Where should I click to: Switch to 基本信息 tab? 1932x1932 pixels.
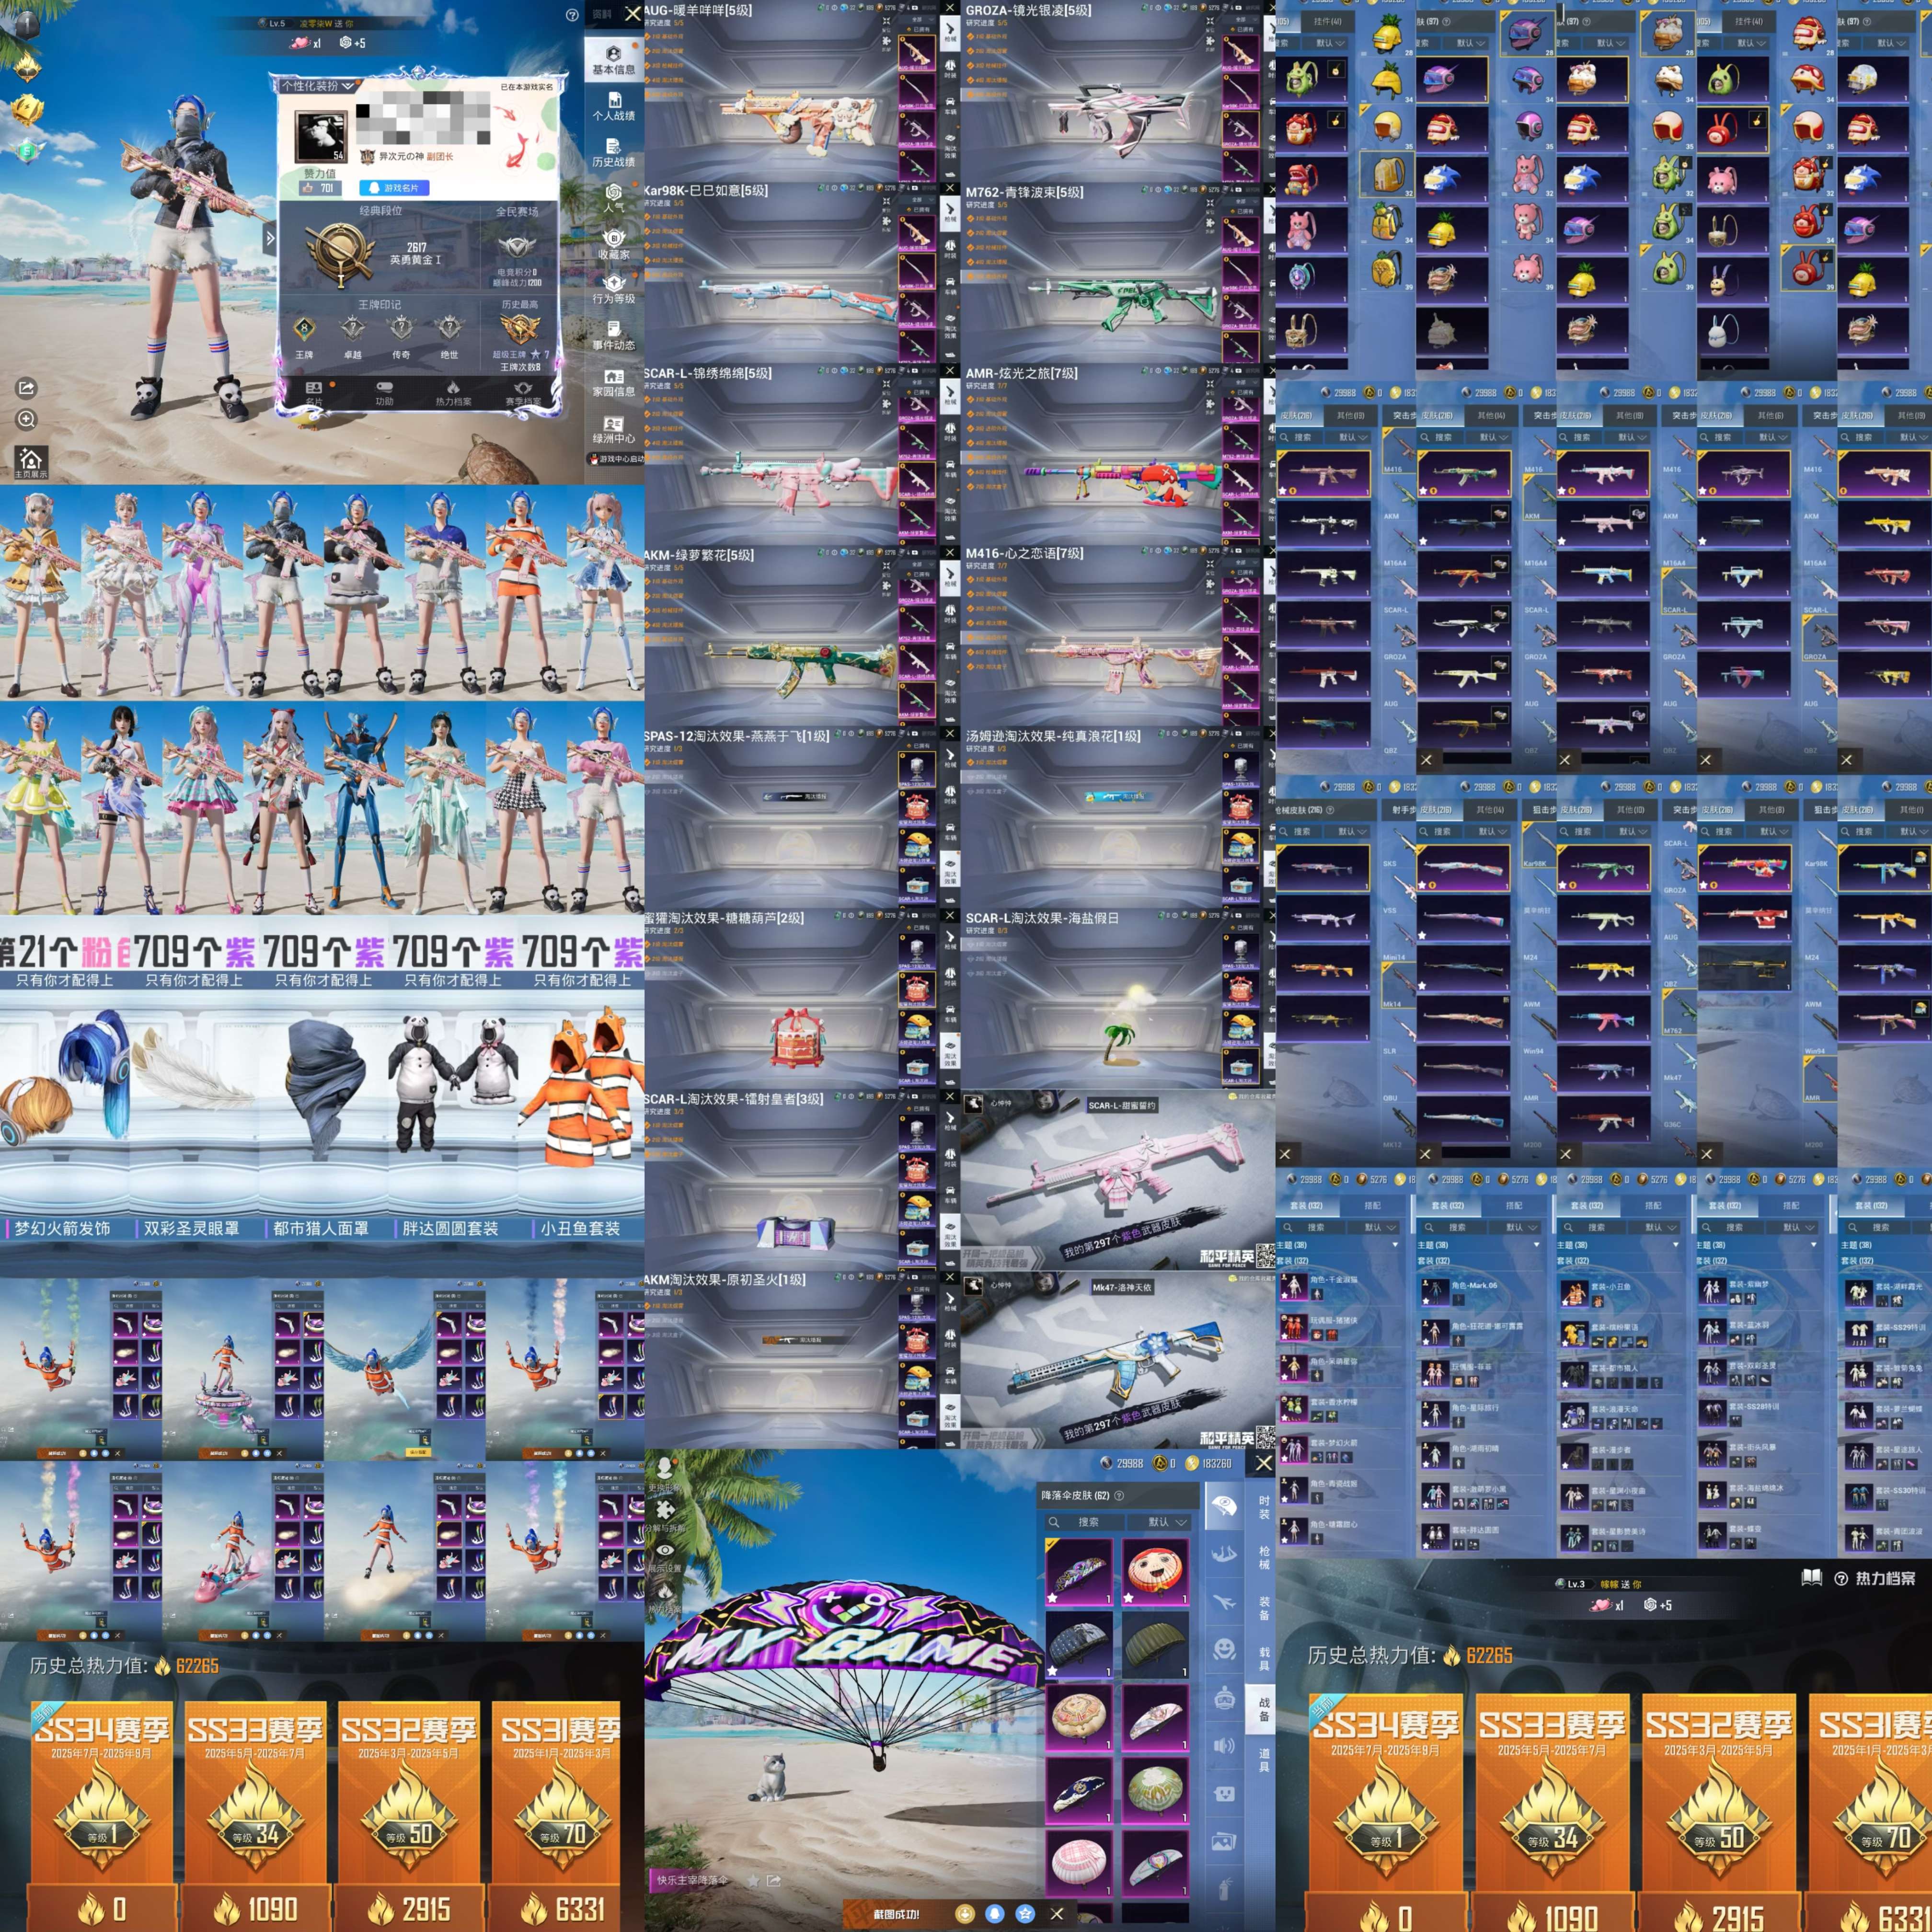(614, 60)
